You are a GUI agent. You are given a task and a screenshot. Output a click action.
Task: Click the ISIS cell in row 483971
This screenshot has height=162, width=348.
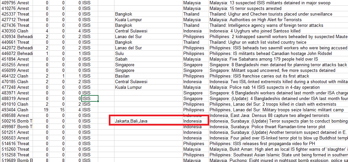(x=90, y=93)
